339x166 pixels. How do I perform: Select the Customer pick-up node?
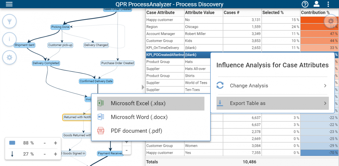coord(60,45)
